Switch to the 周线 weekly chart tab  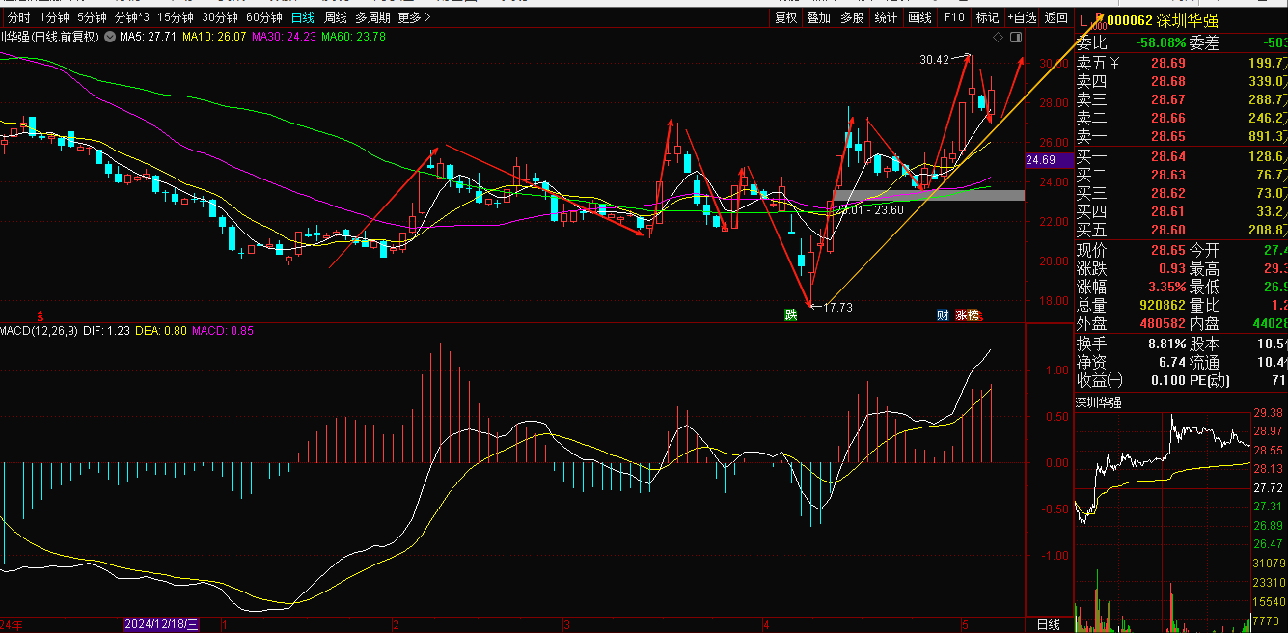(335, 17)
